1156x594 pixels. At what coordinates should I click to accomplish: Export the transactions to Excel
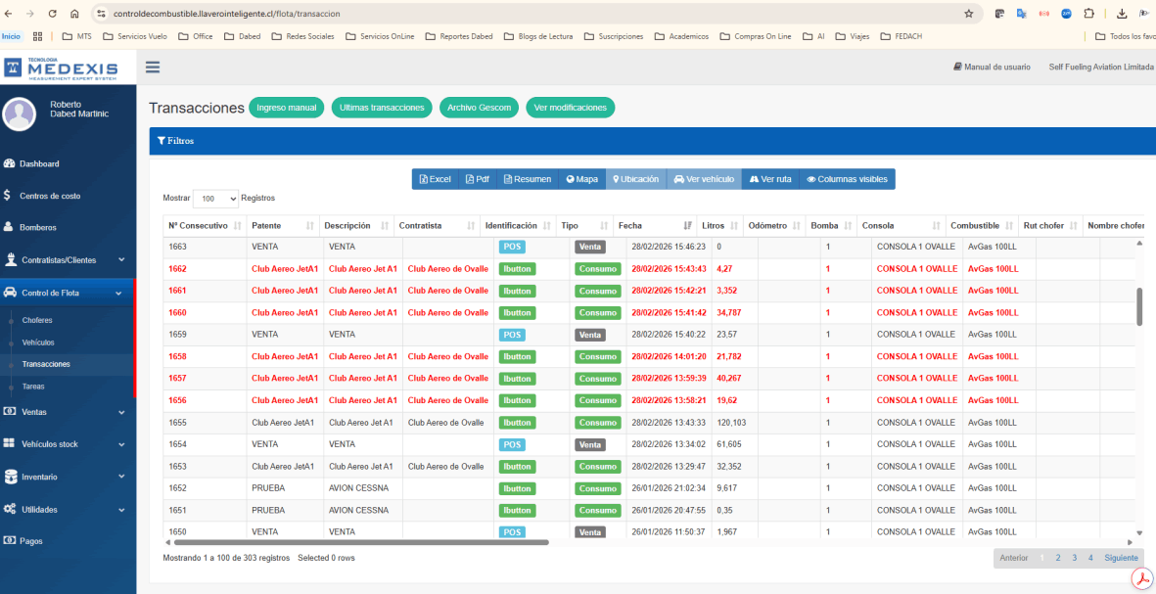[x=435, y=178]
